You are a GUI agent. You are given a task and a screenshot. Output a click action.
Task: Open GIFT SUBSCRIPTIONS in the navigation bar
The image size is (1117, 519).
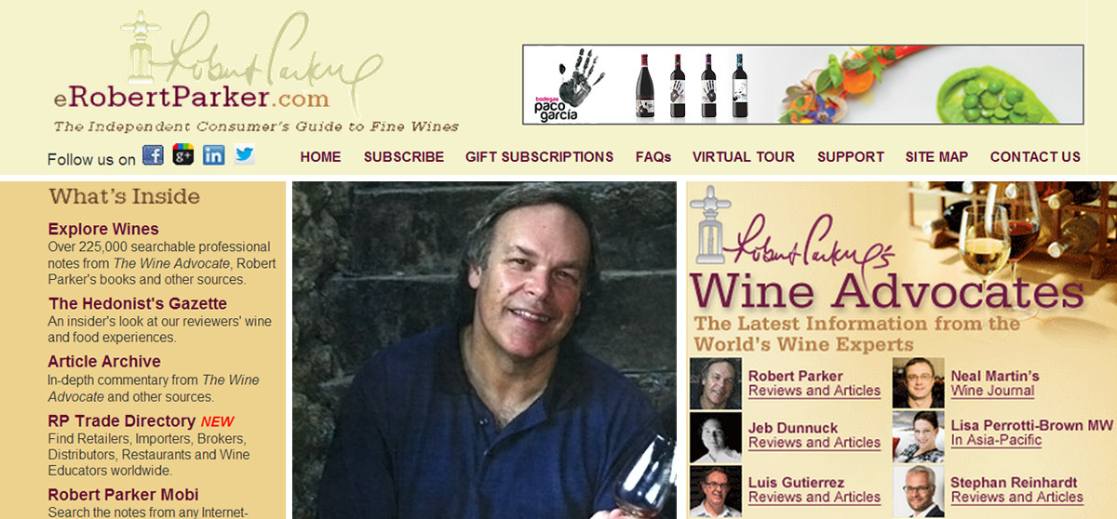tap(540, 157)
